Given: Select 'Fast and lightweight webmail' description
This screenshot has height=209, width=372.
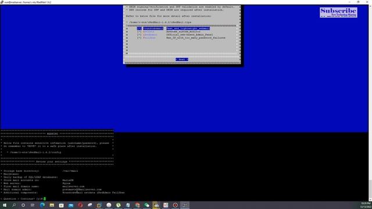Looking at the screenshot, I should coord(188,28).
